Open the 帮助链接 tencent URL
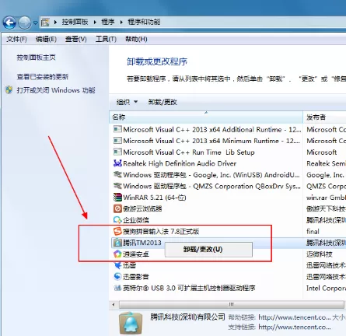 tap(295, 317)
